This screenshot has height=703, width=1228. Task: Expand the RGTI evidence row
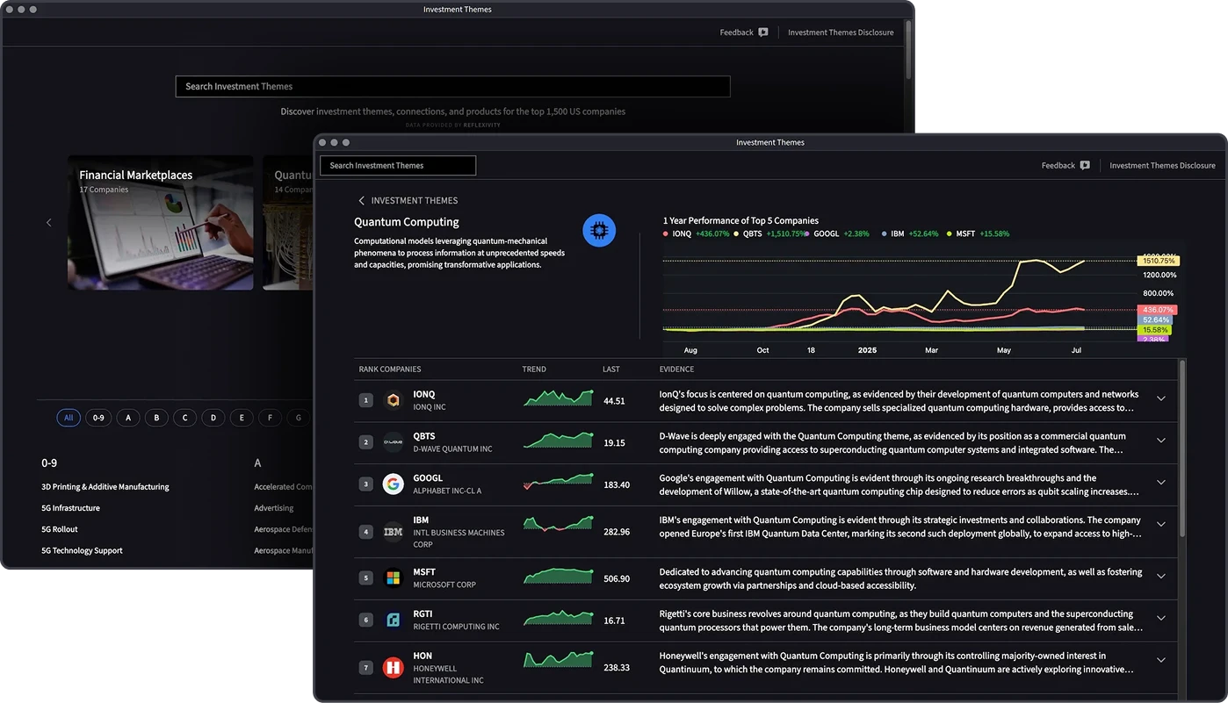1161,619
